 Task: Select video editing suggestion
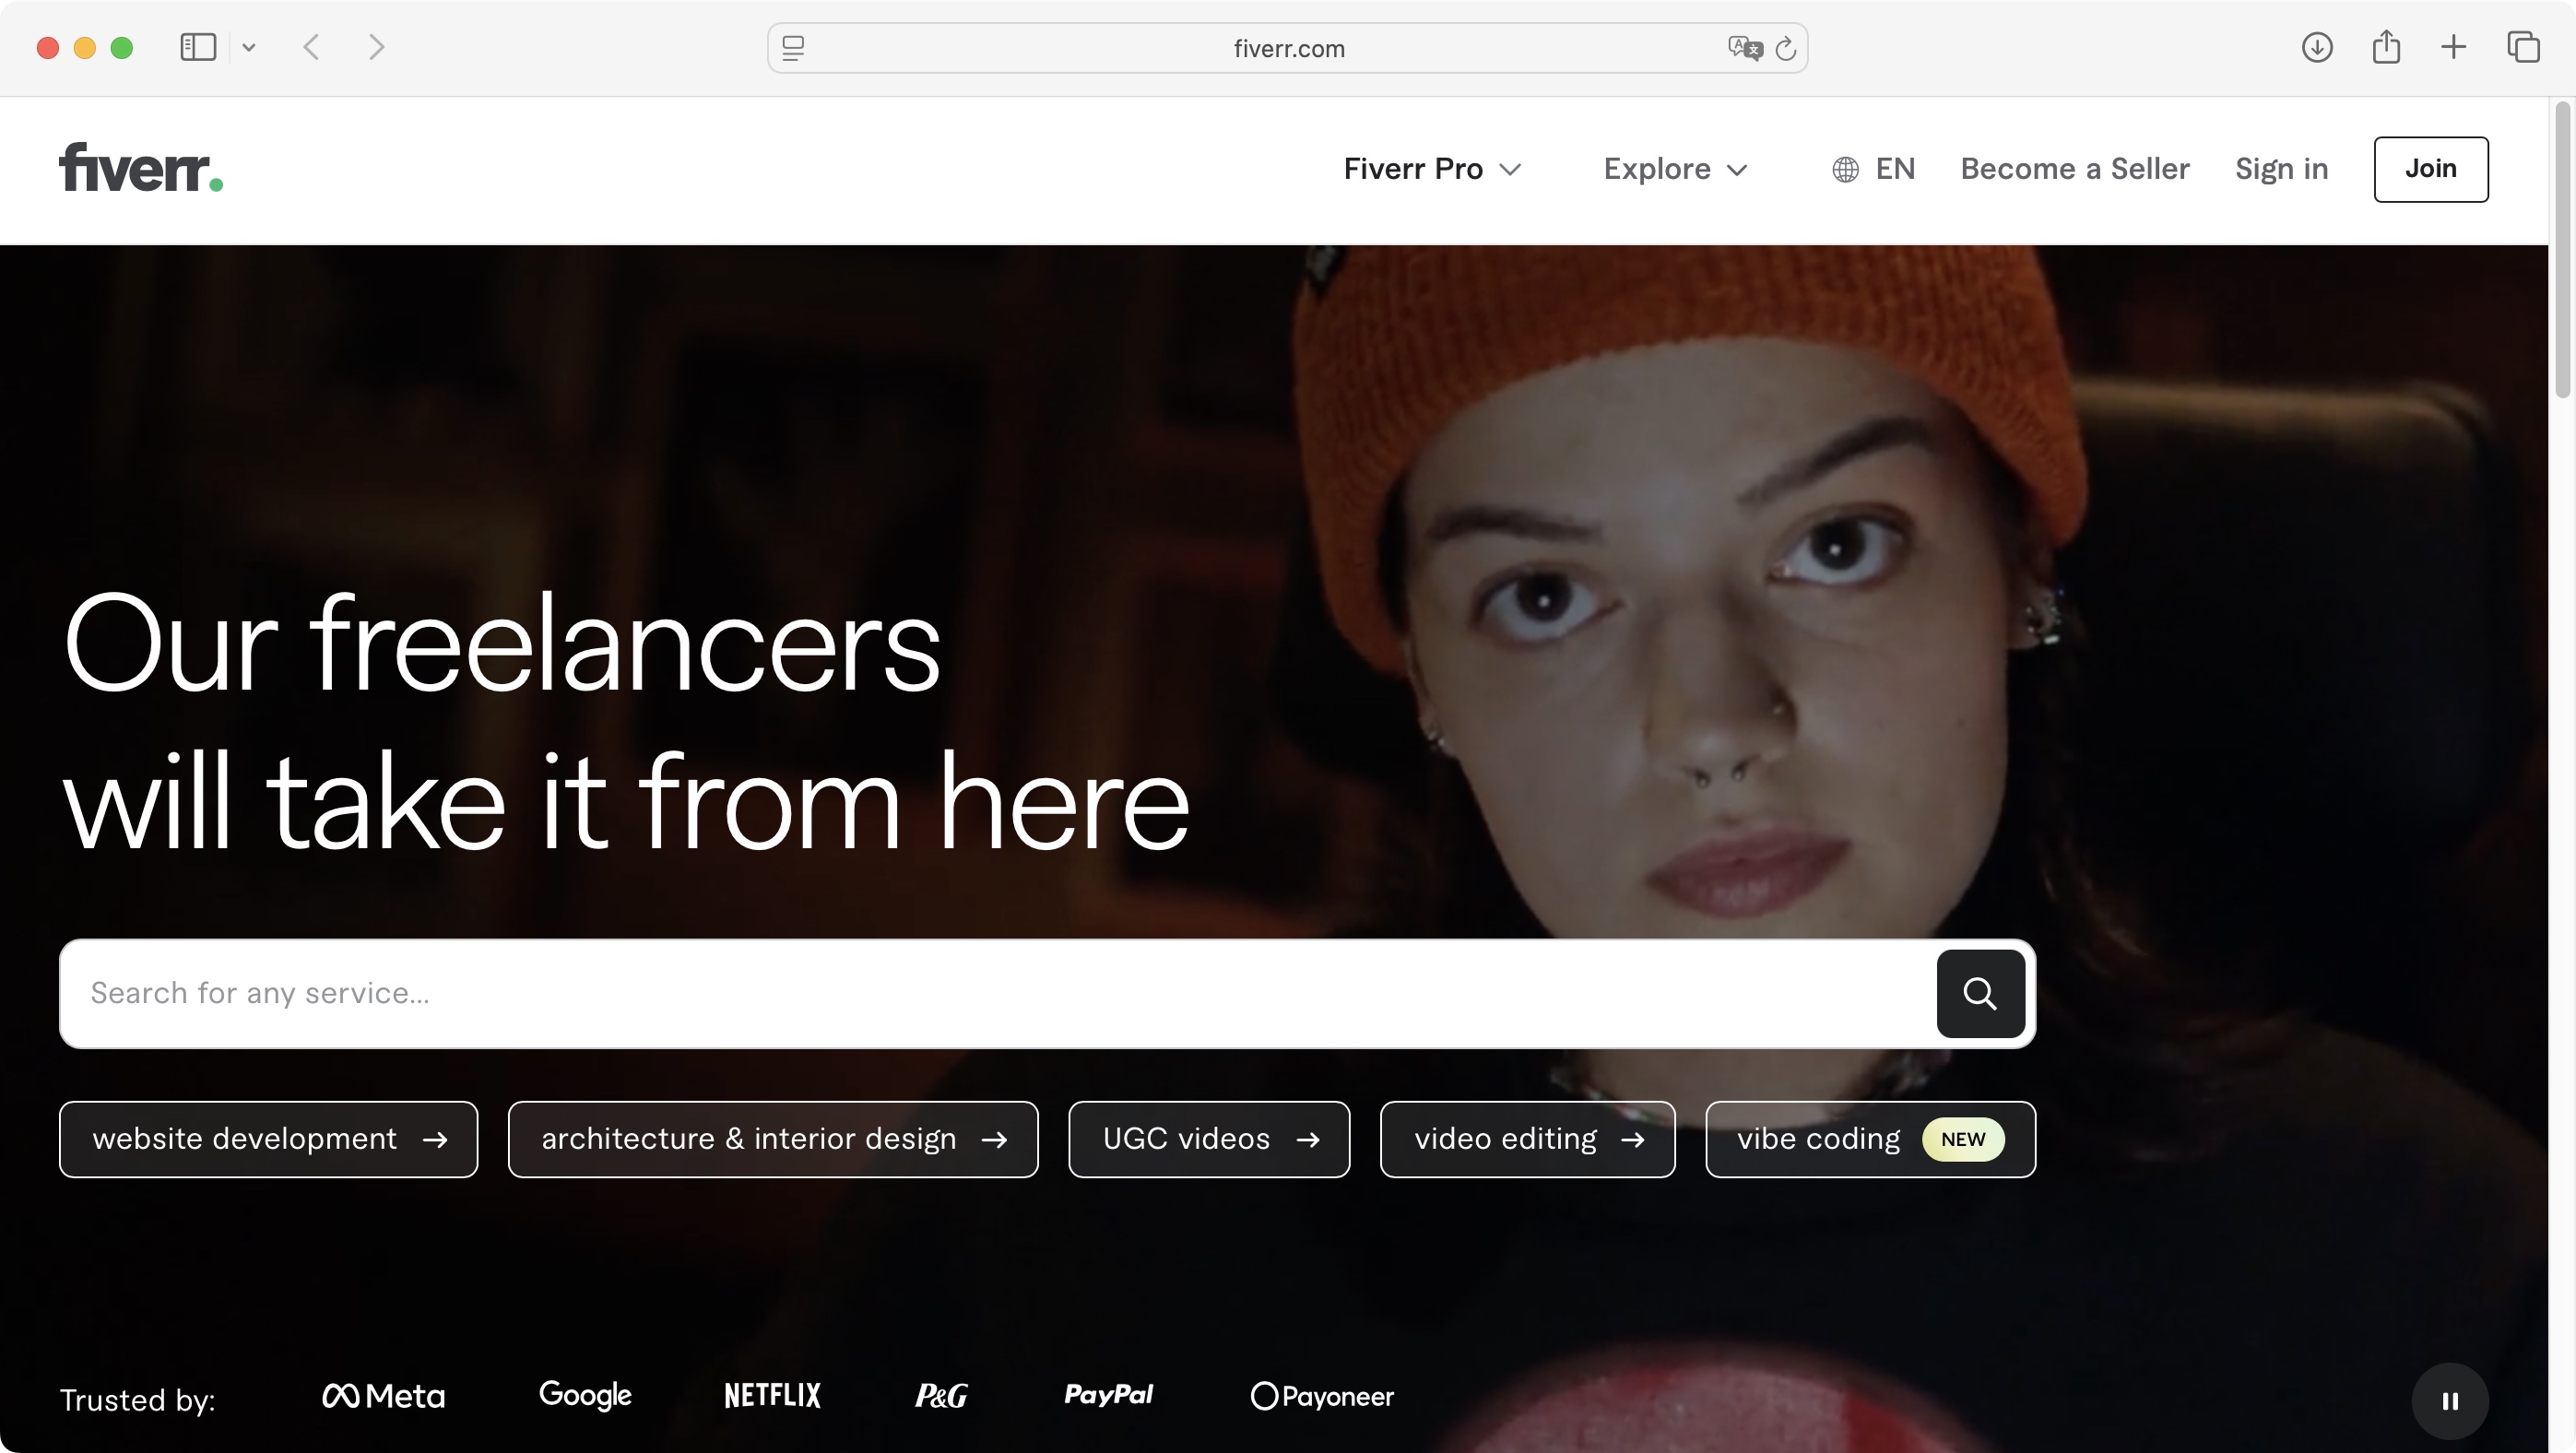tap(1527, 1139)
